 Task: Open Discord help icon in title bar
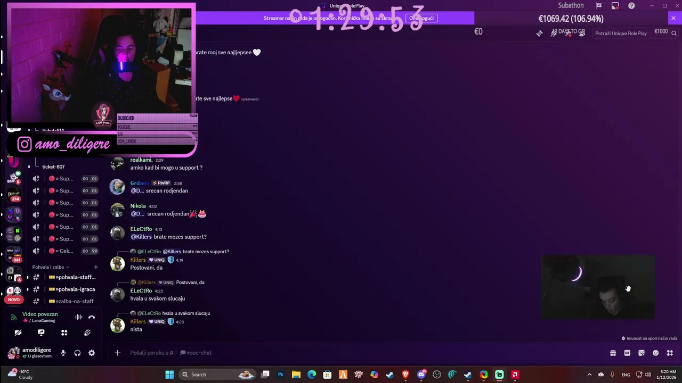[631, 5]
